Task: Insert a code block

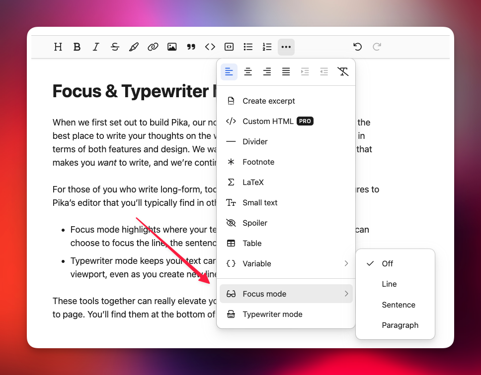Action: tap(229, 47)
